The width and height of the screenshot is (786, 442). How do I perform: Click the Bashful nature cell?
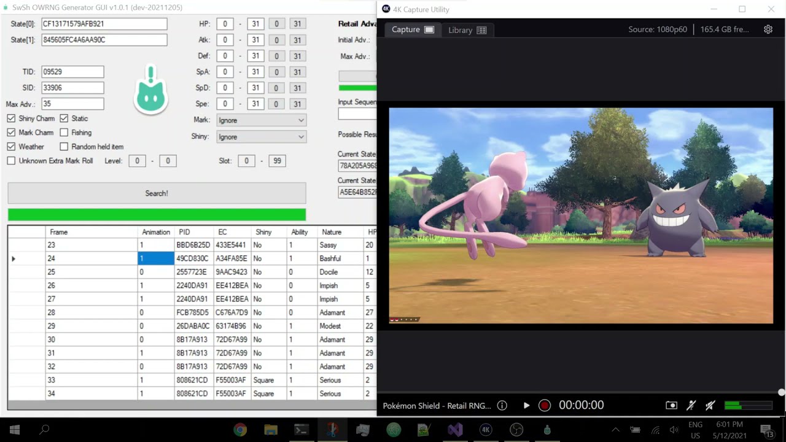tap(340, 258)
